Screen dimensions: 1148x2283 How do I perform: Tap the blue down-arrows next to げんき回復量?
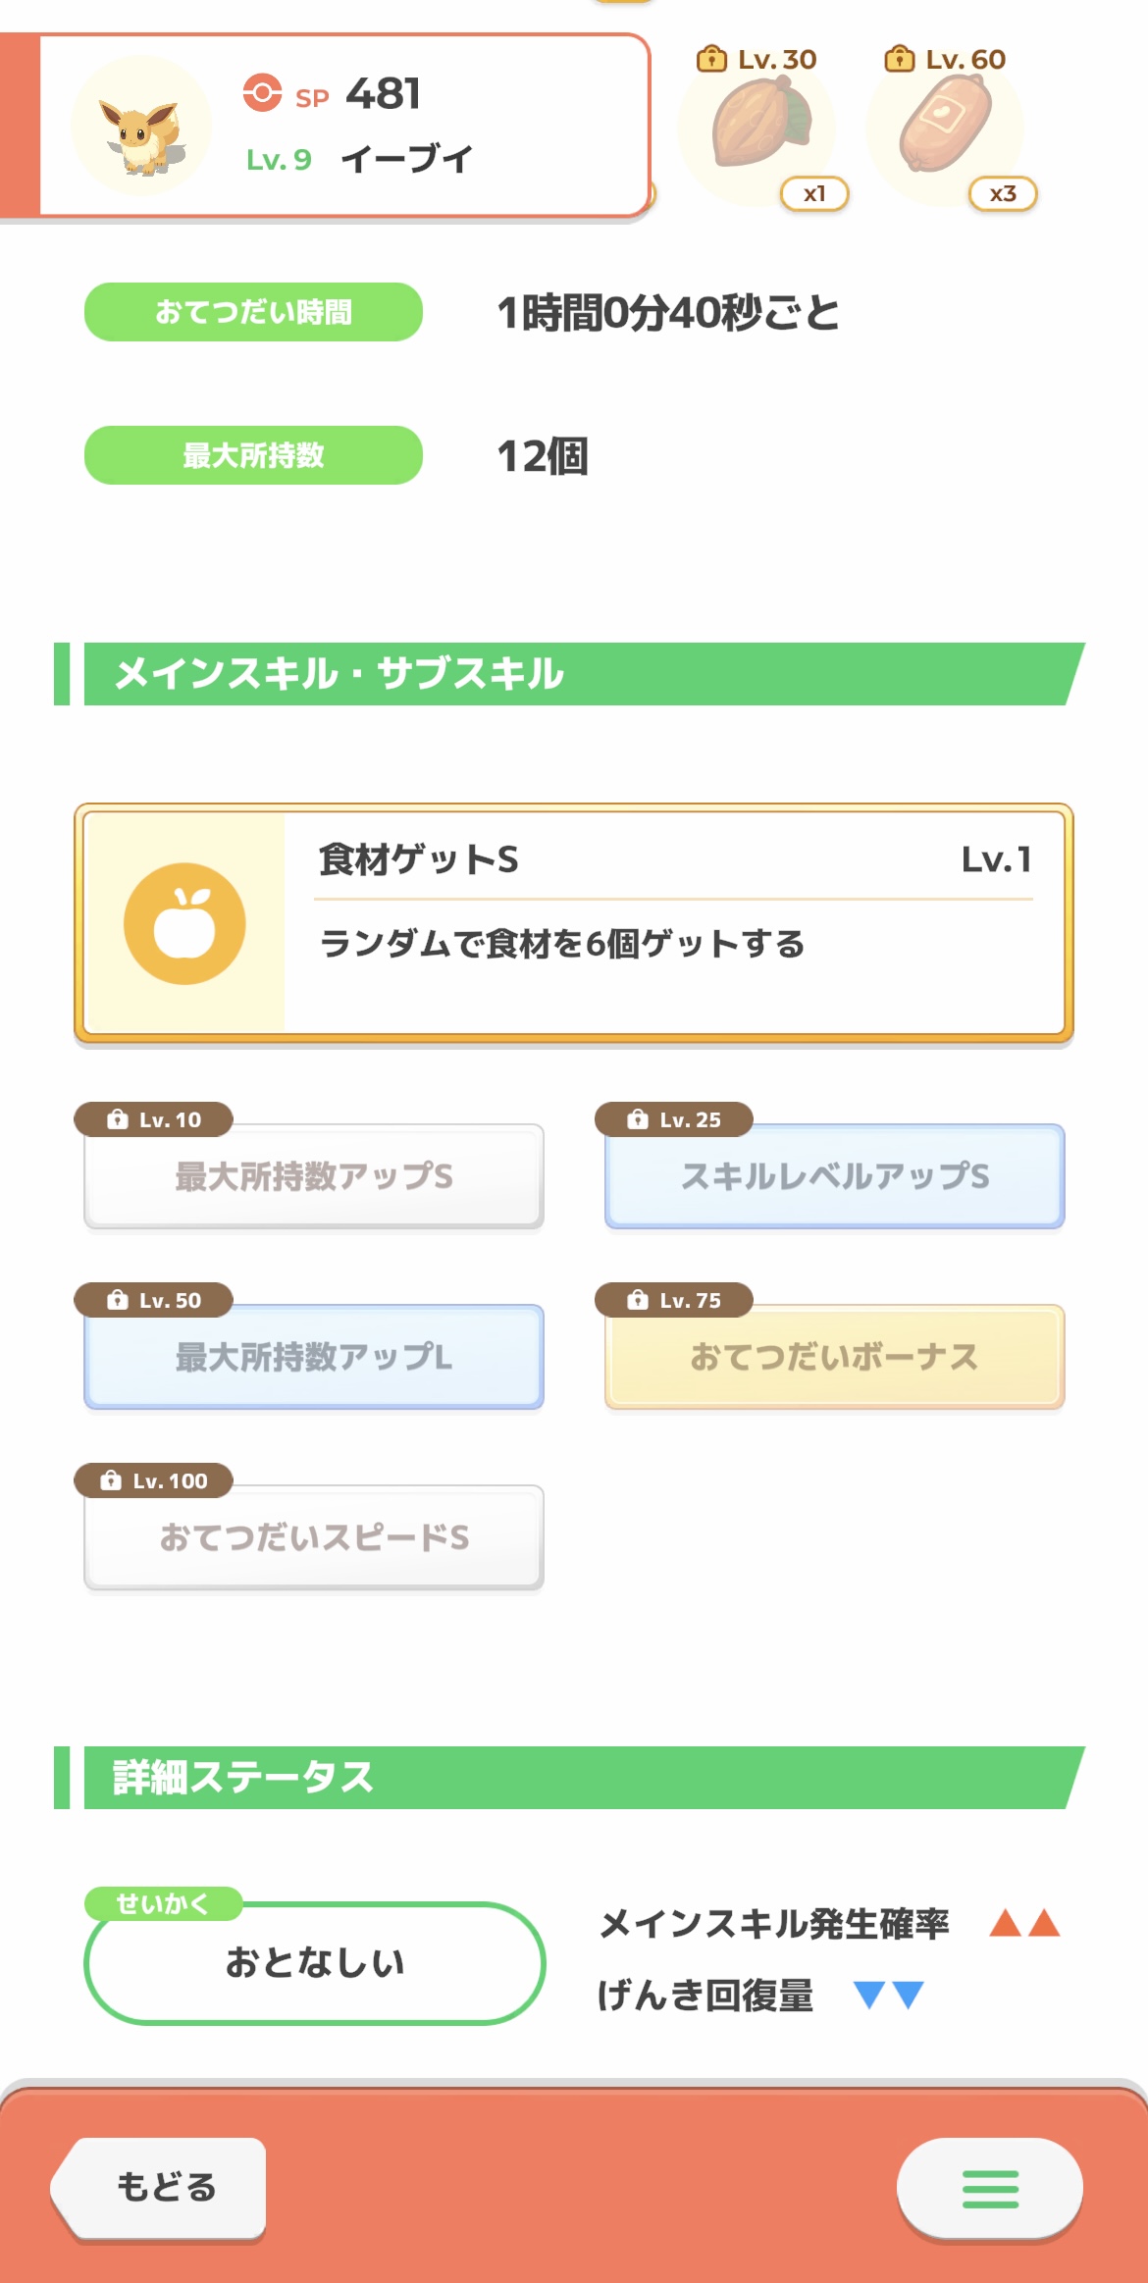(888, 1995)
